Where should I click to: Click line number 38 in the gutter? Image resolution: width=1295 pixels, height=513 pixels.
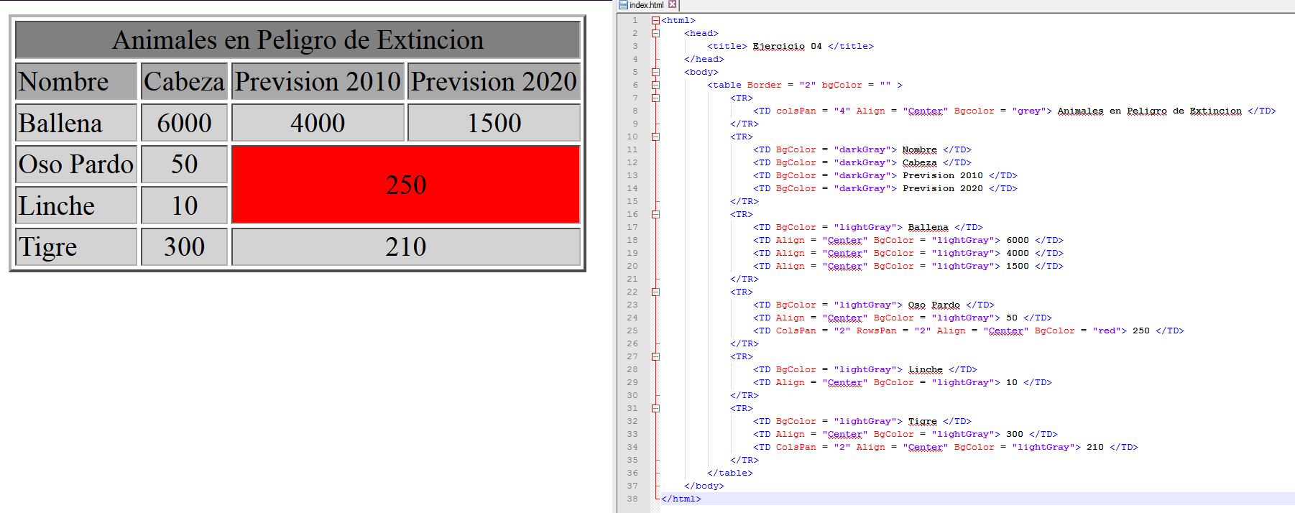pos(632,499)
